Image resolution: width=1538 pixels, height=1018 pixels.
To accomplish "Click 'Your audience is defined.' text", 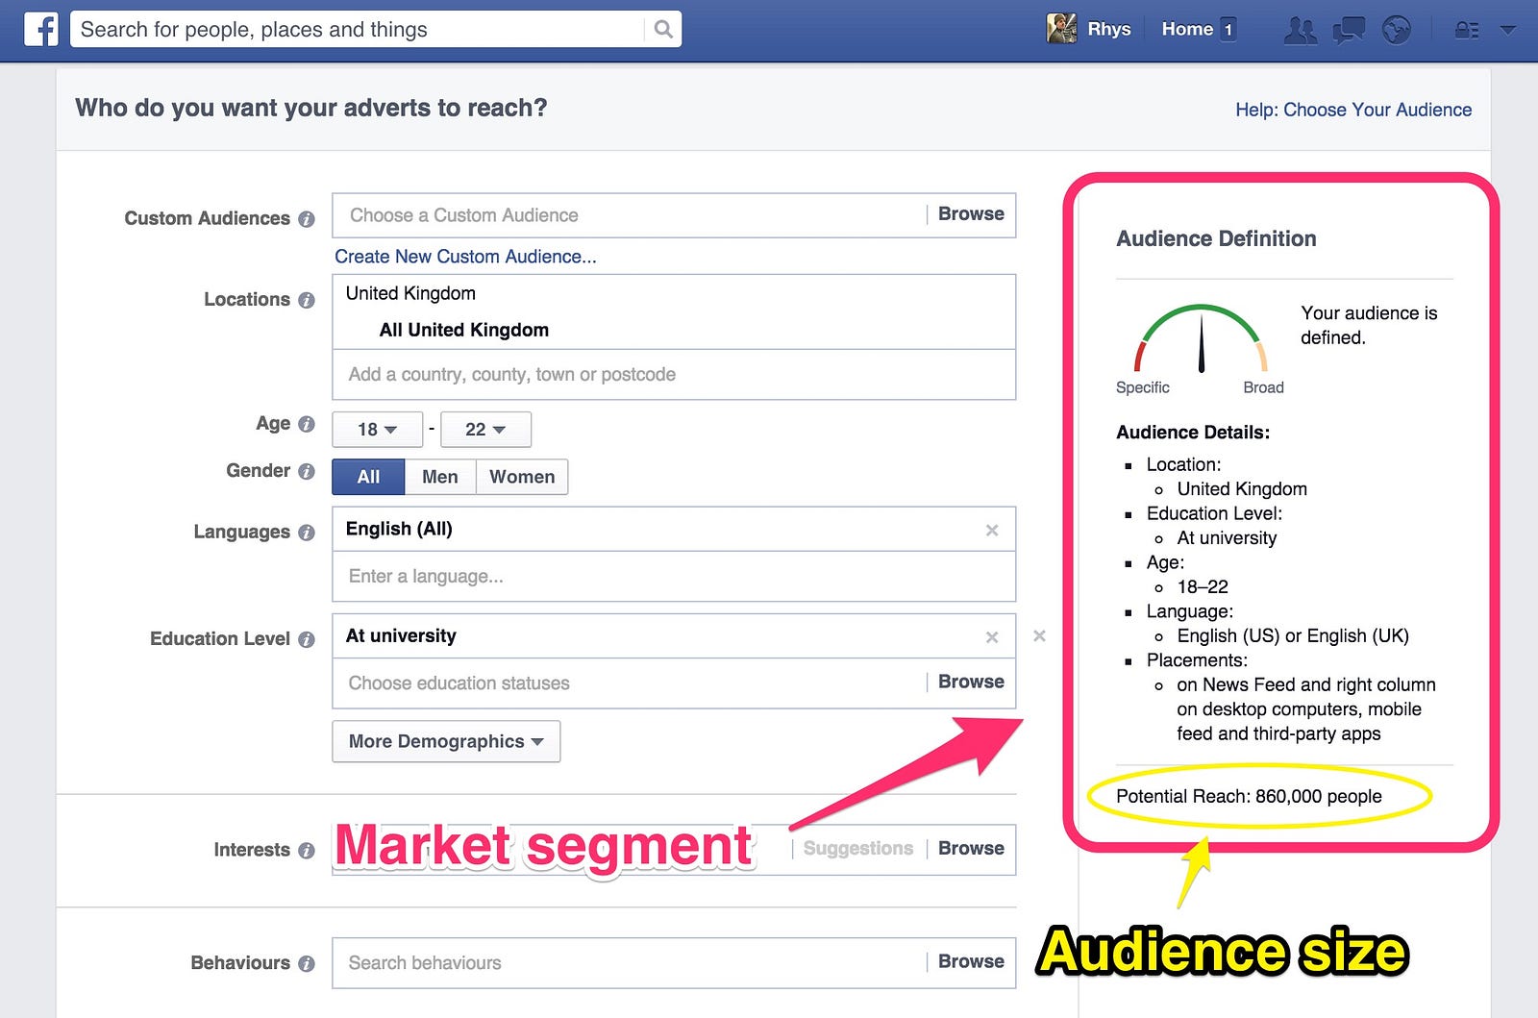I will [x=1369, y=325].
